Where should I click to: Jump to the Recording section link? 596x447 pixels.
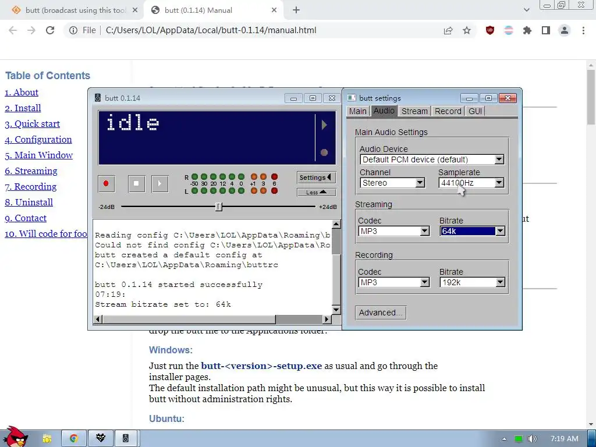[x=30, y=187]
